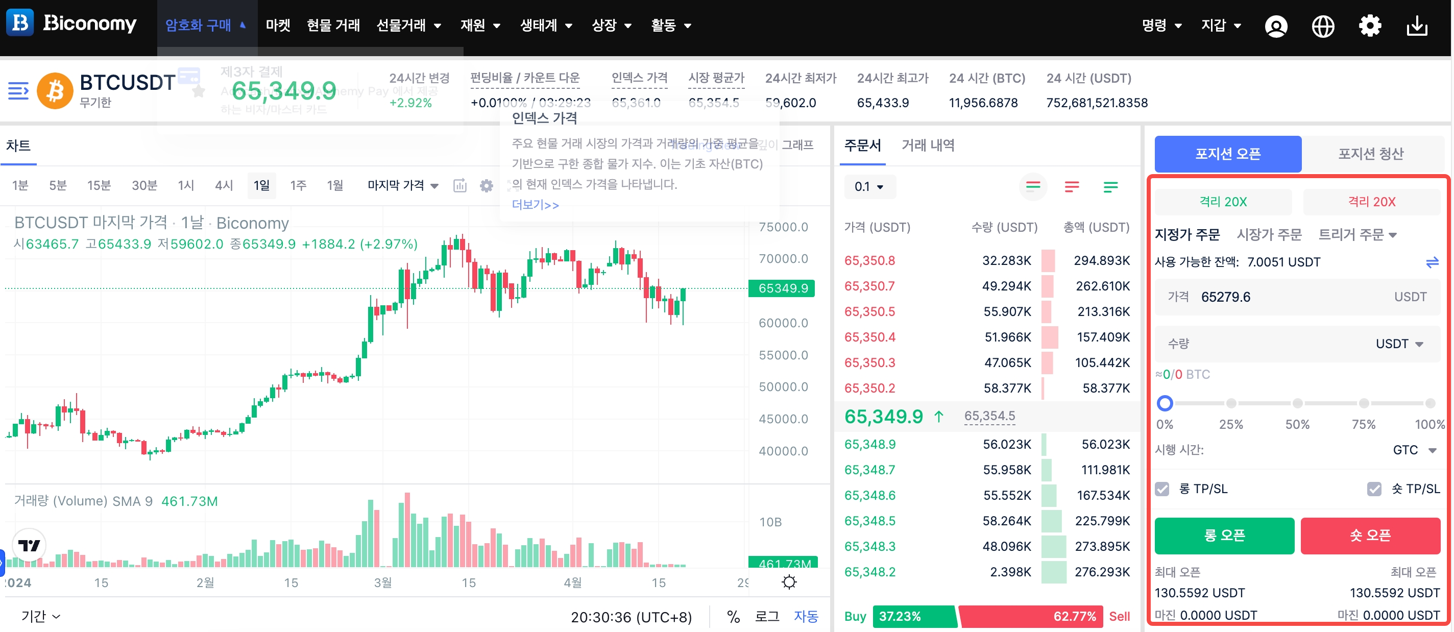Click the balance transfer arrows icon

click(x=1432, y=262)
